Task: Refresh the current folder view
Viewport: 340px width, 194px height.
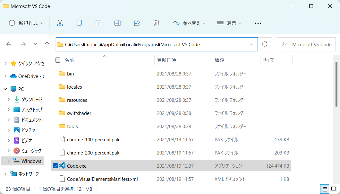Action: pos(265,44)
